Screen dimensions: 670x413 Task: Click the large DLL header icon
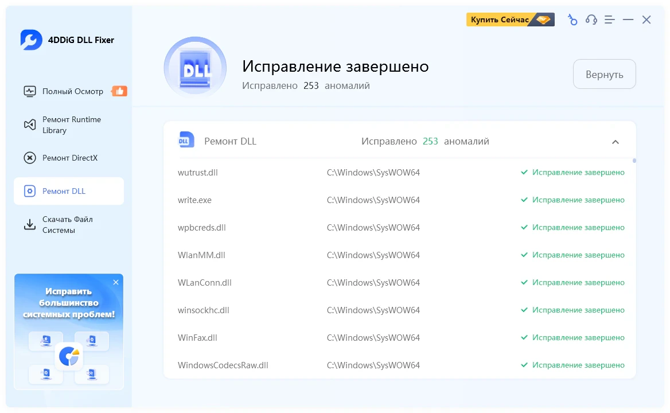pos(195,68)
